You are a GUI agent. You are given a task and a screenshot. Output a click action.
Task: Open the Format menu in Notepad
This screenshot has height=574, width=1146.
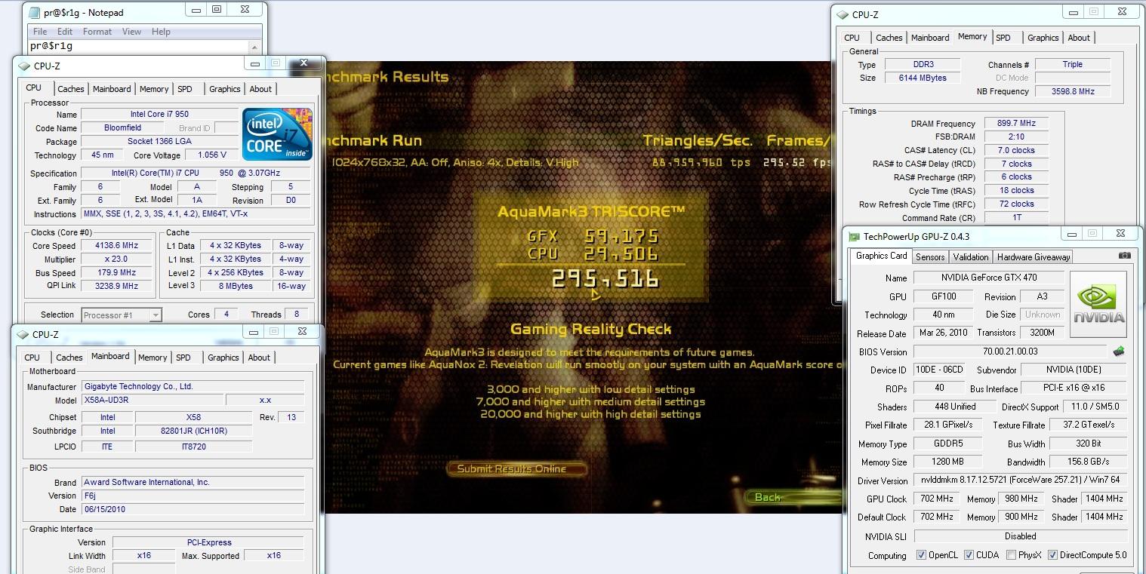coord(97,32)
